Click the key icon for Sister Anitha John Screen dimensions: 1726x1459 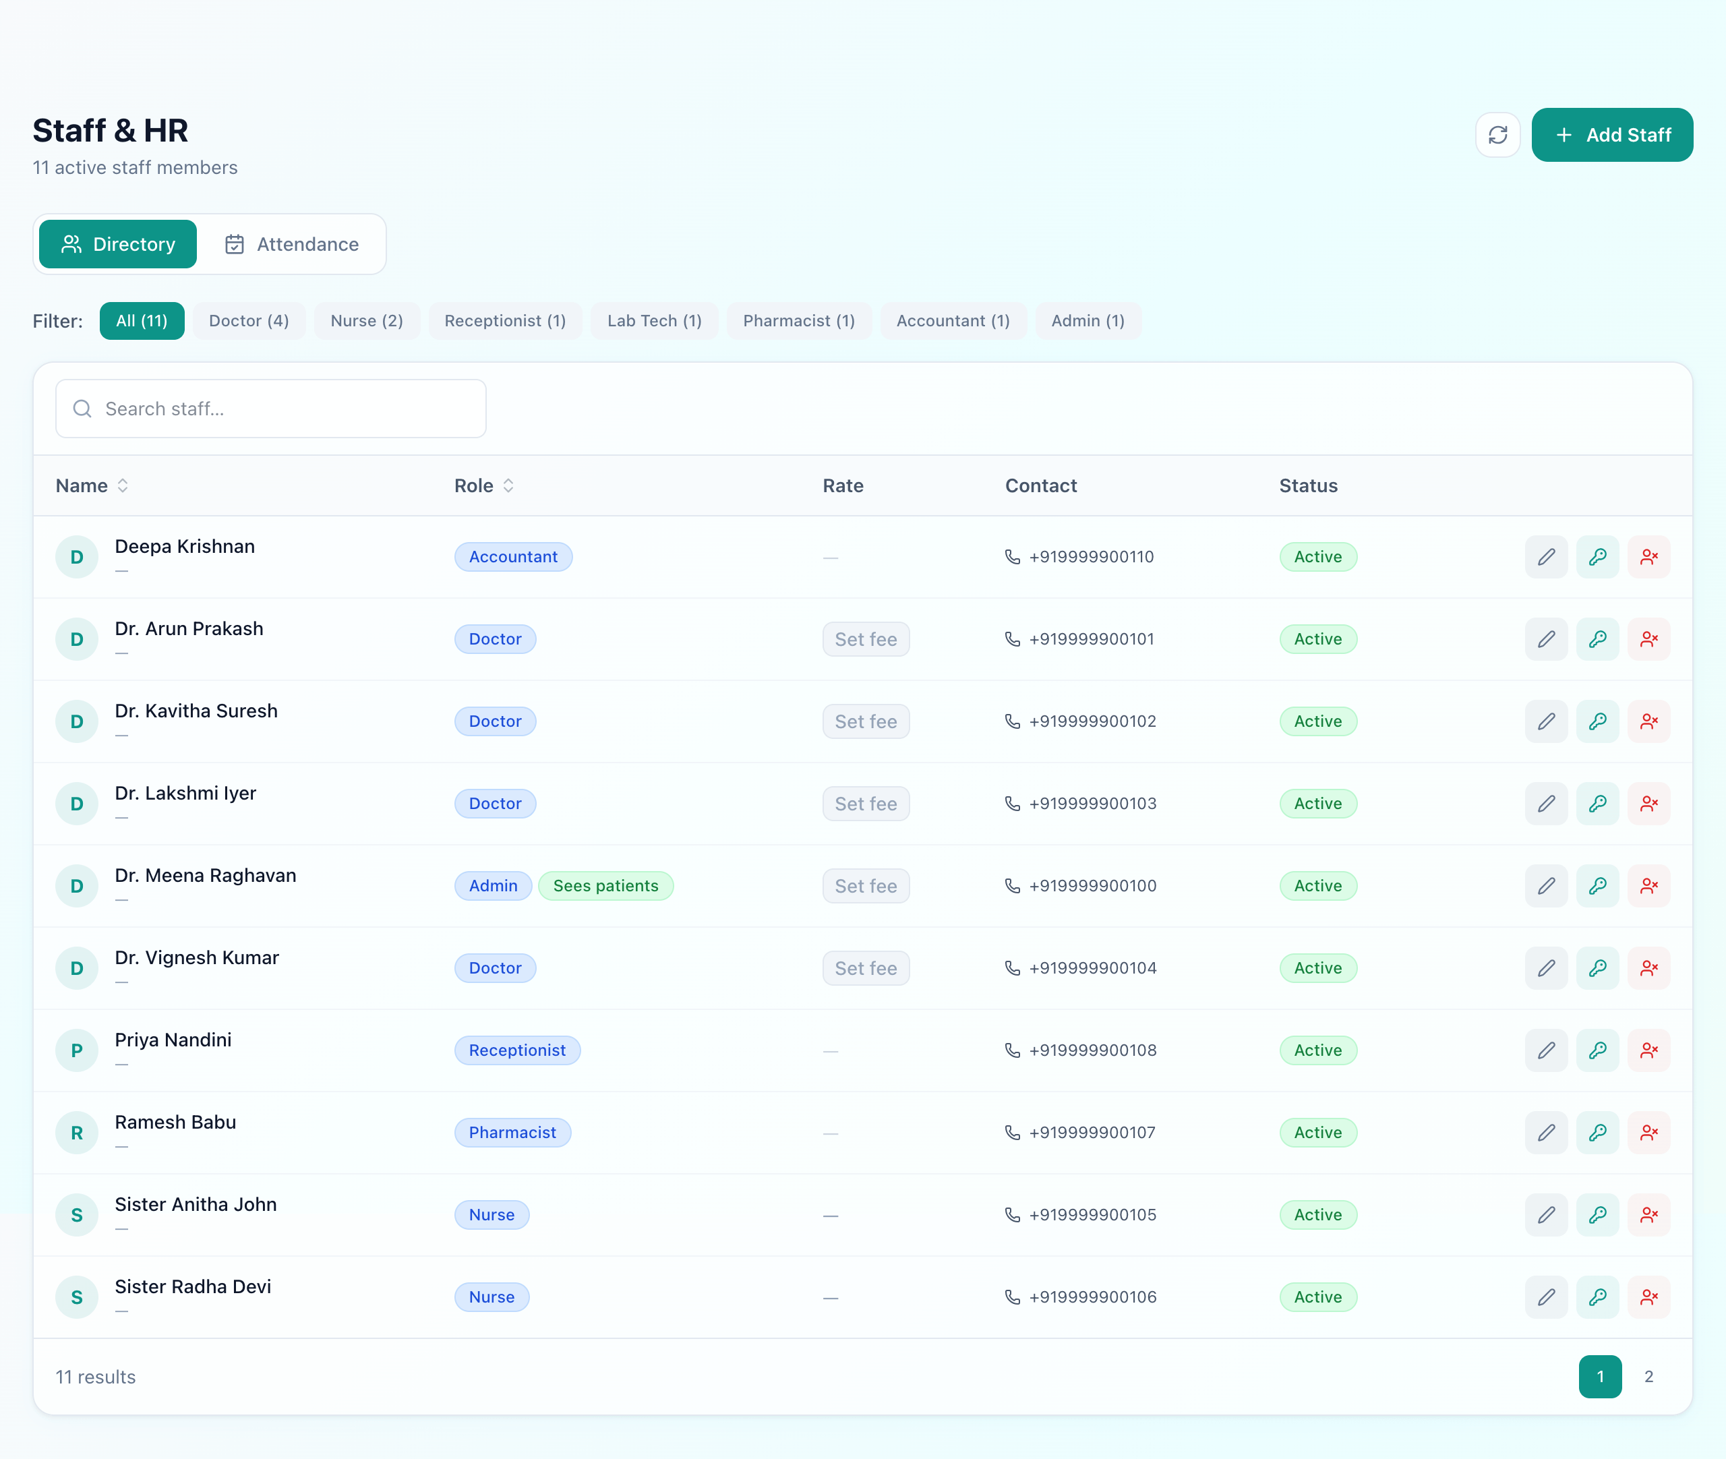click(x=1597, y=1215)
